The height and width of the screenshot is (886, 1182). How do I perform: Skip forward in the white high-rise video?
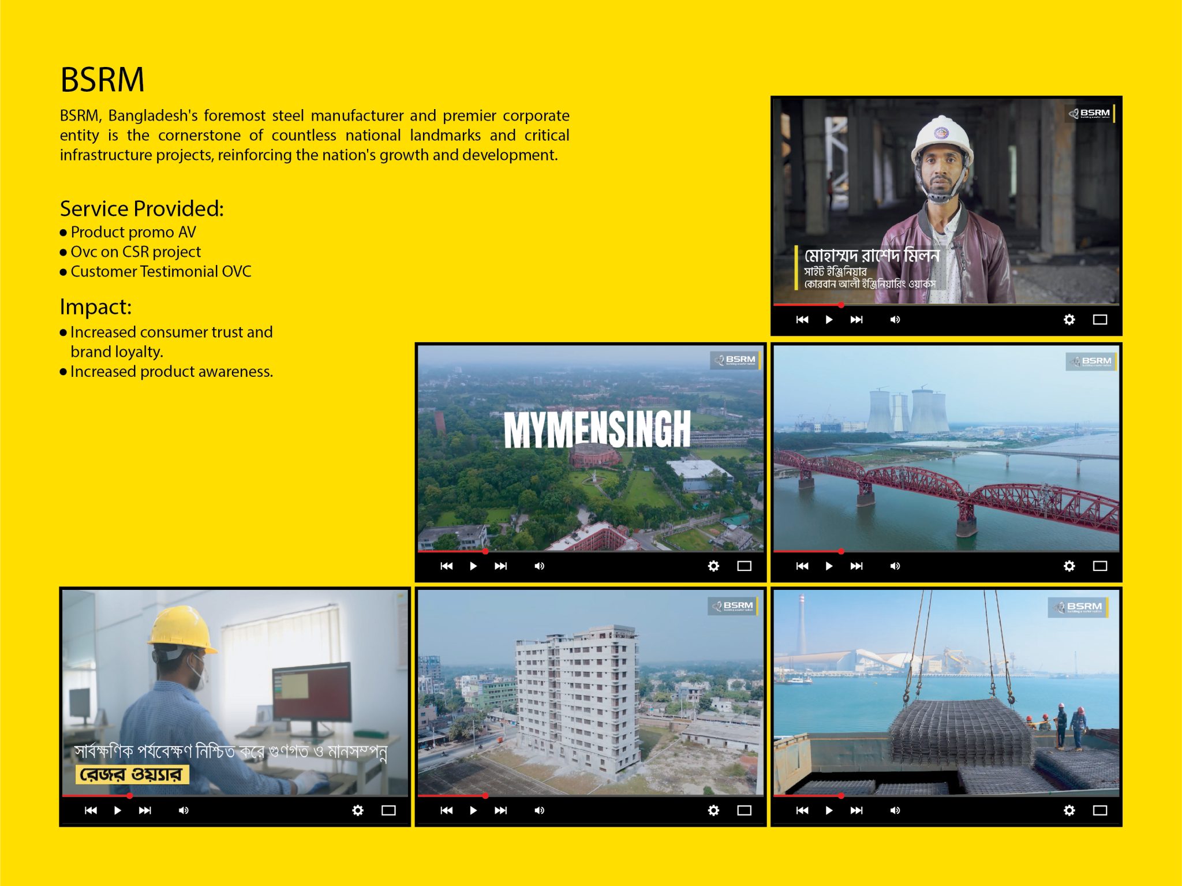pos(501,810)
